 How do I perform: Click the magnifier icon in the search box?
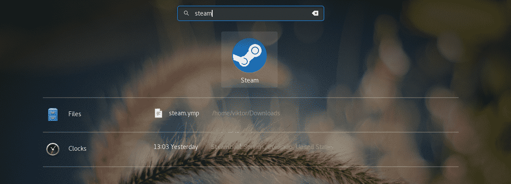[186, 13]
